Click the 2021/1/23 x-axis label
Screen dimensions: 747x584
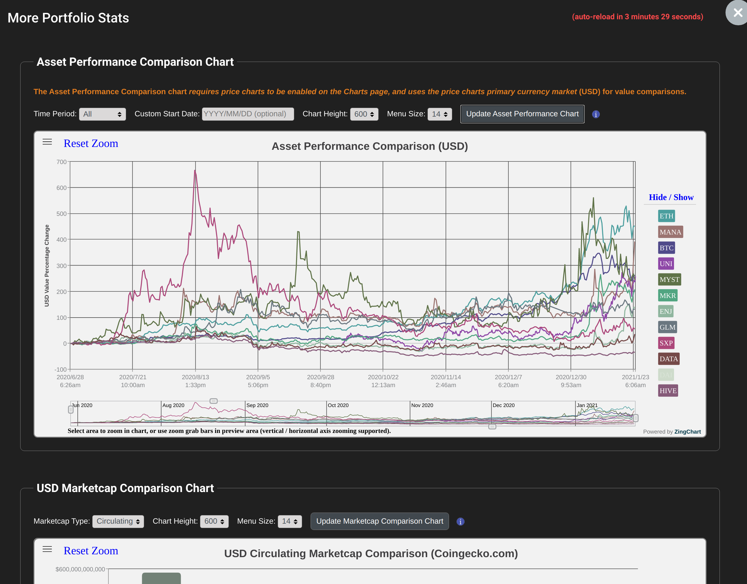click(635, 381)
